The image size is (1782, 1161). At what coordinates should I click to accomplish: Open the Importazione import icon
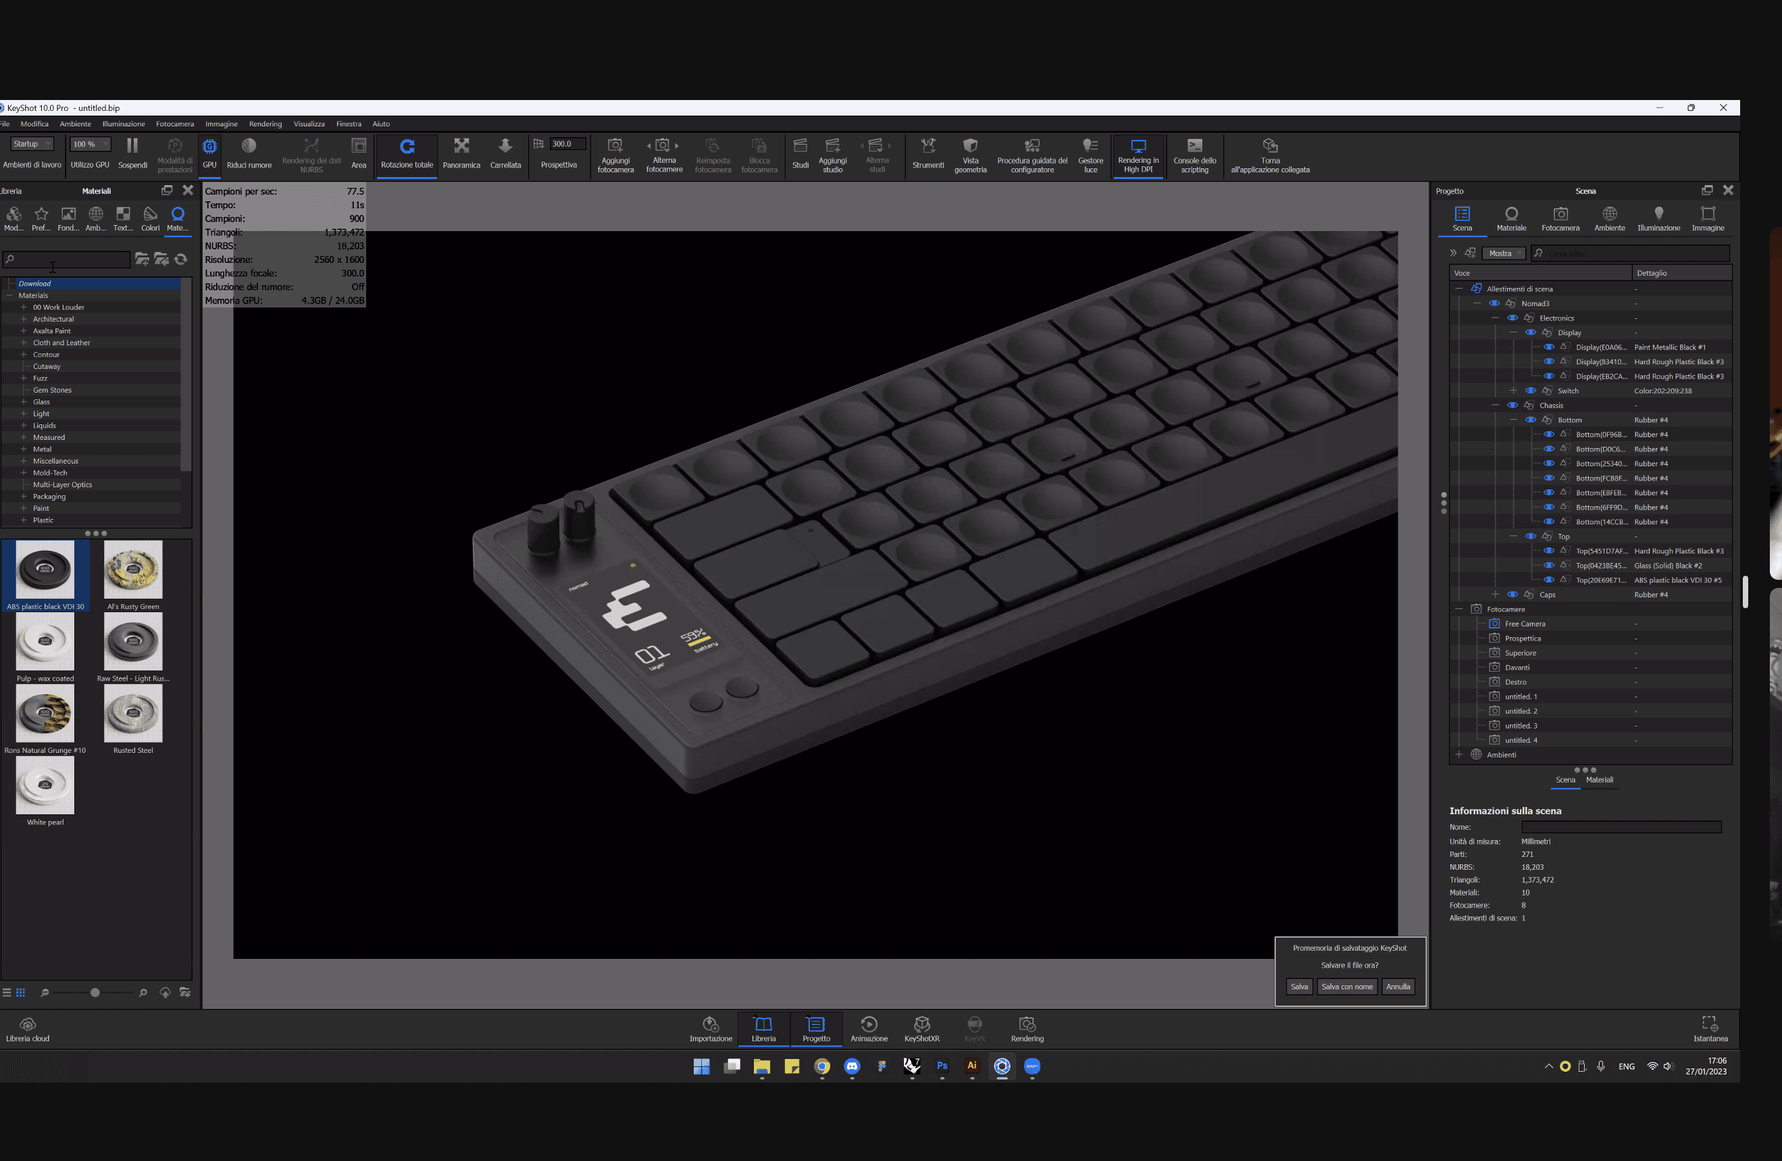711,1024
